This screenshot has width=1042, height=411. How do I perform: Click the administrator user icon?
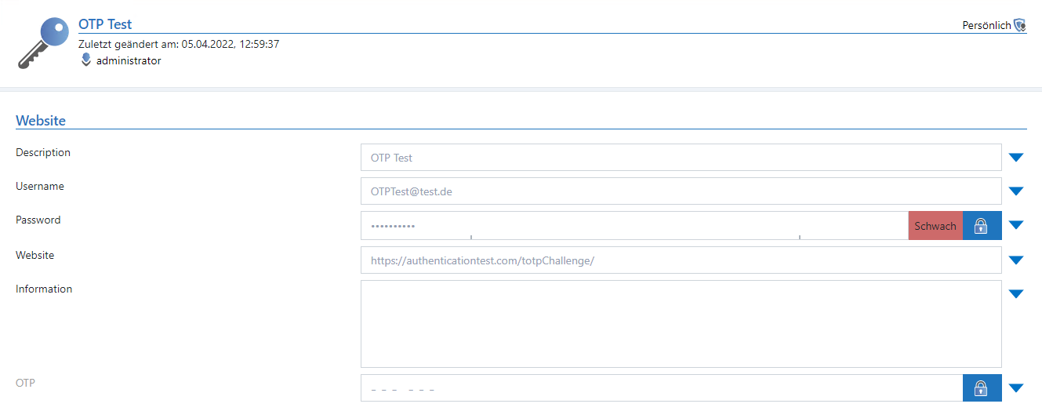coord(86,60)
